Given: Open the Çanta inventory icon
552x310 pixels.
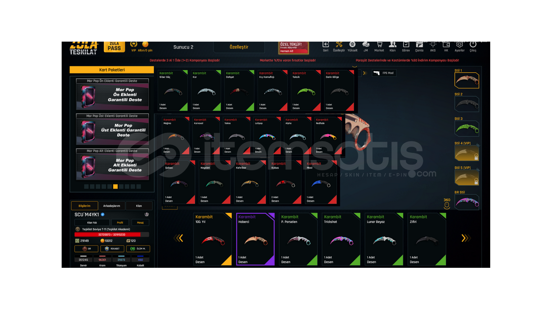Looking at the screenshot, I should point(419,45).
